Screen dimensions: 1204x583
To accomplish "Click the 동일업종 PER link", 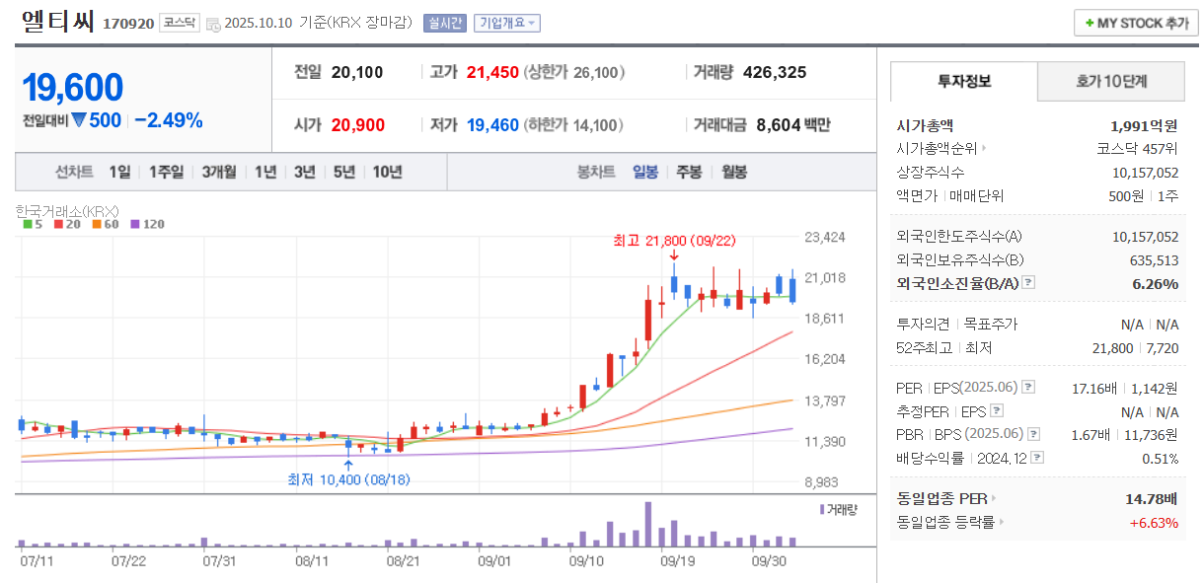I will click(946, 498).
